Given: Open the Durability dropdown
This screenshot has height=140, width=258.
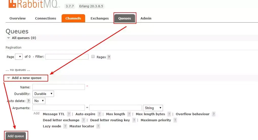Looking at the screenshot, I should [43, 94].
